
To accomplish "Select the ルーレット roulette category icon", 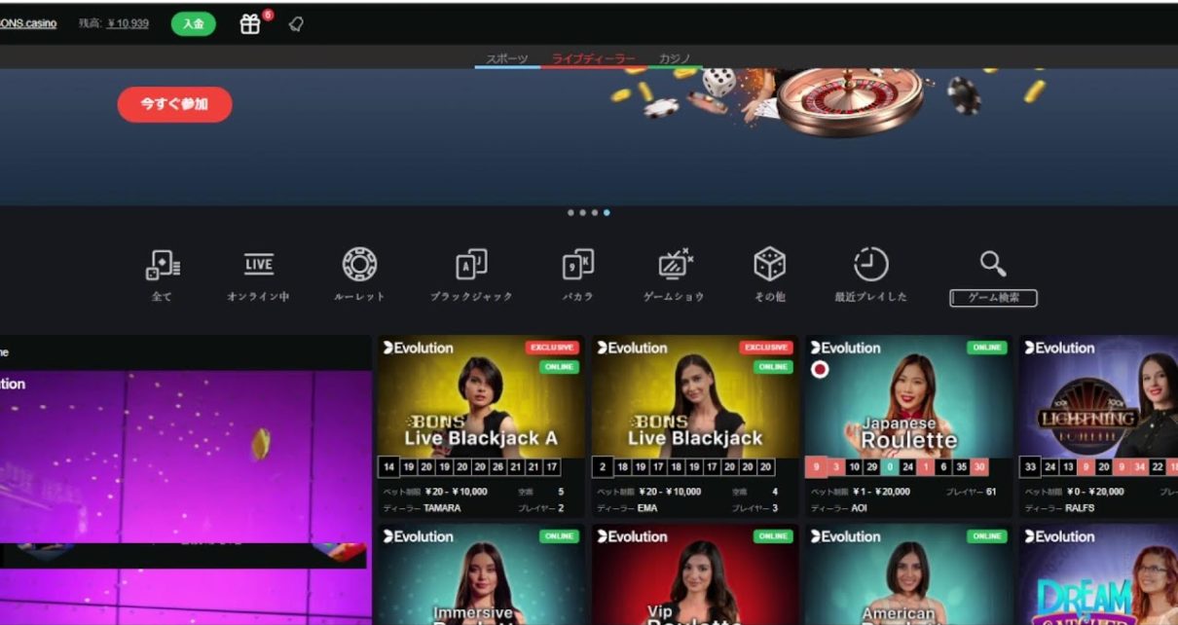I will pyautogui.click(x=359, y=265).
